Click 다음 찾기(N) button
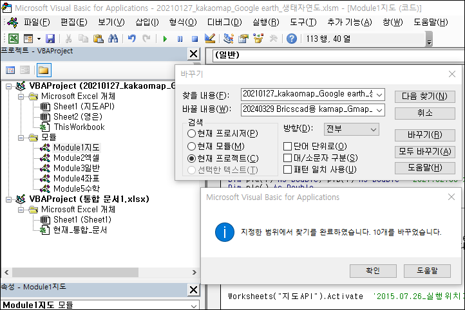 (x=424, y=96)
